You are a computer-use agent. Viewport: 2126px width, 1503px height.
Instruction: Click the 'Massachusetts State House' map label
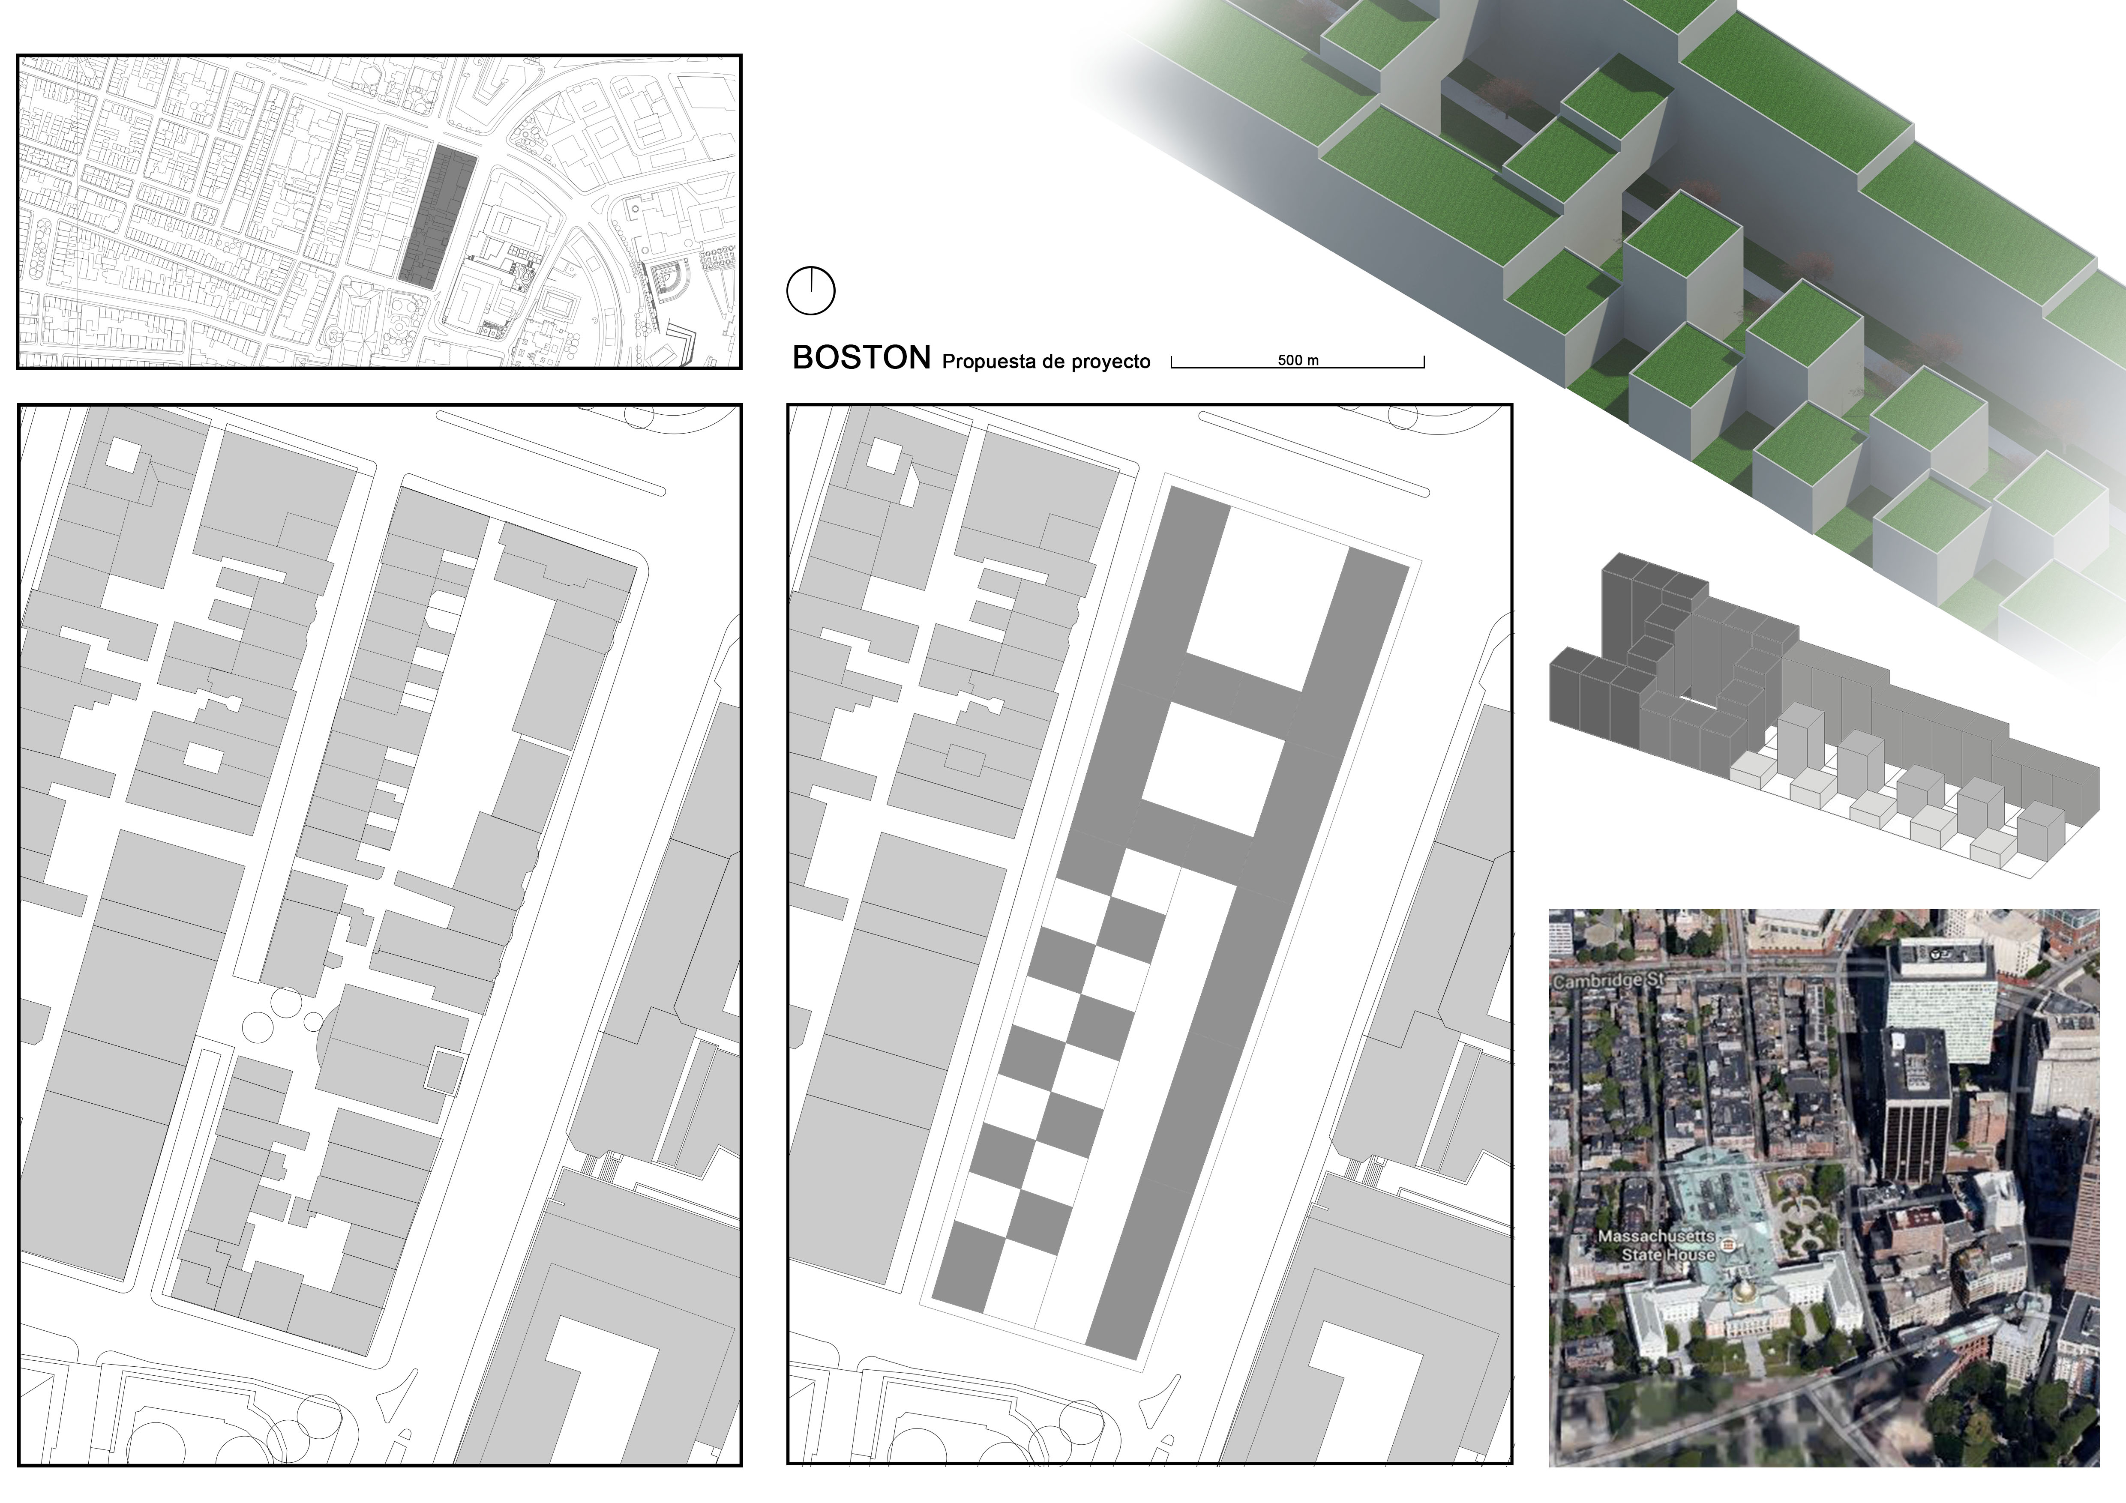point(1658,1245)
